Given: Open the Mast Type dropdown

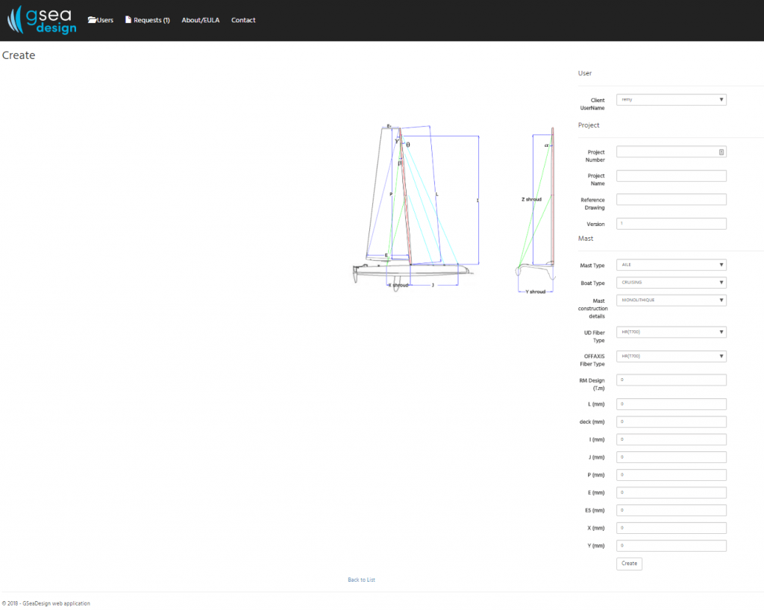Looking at the screenshot, I should pos(671,265).
